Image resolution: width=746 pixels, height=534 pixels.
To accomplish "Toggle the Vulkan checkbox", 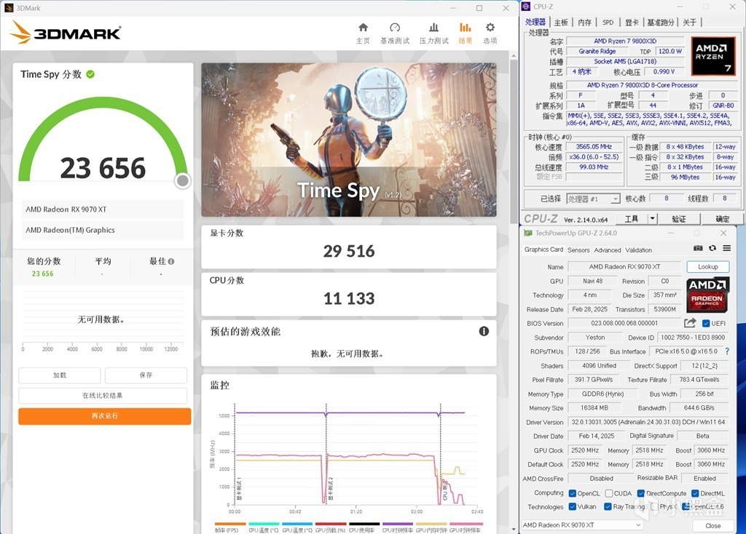I will 573,507.
